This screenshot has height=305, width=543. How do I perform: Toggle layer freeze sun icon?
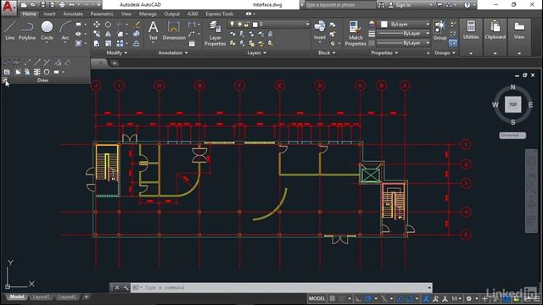pyautogui.click(x=239, y=25)
